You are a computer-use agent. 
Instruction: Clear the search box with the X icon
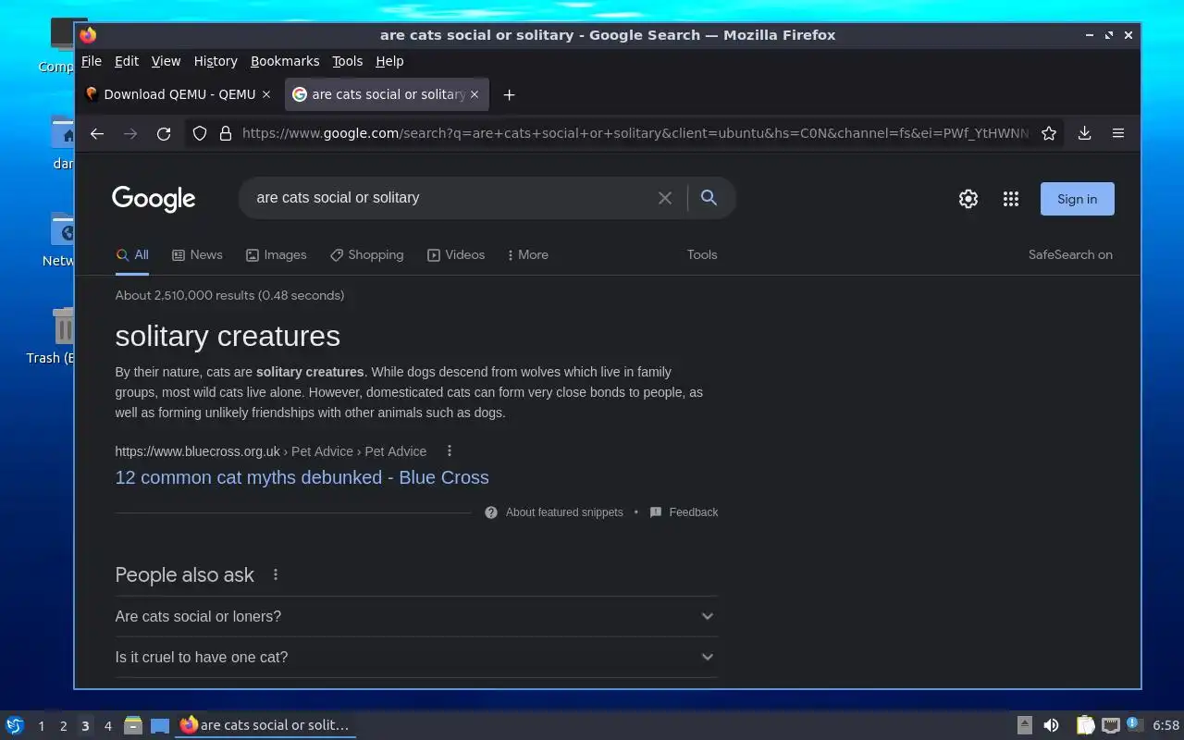click(x=665, y=198)
